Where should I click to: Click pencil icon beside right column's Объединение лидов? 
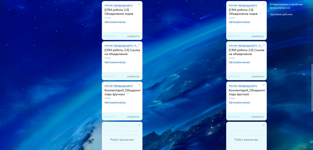click(x=260, y=14)
